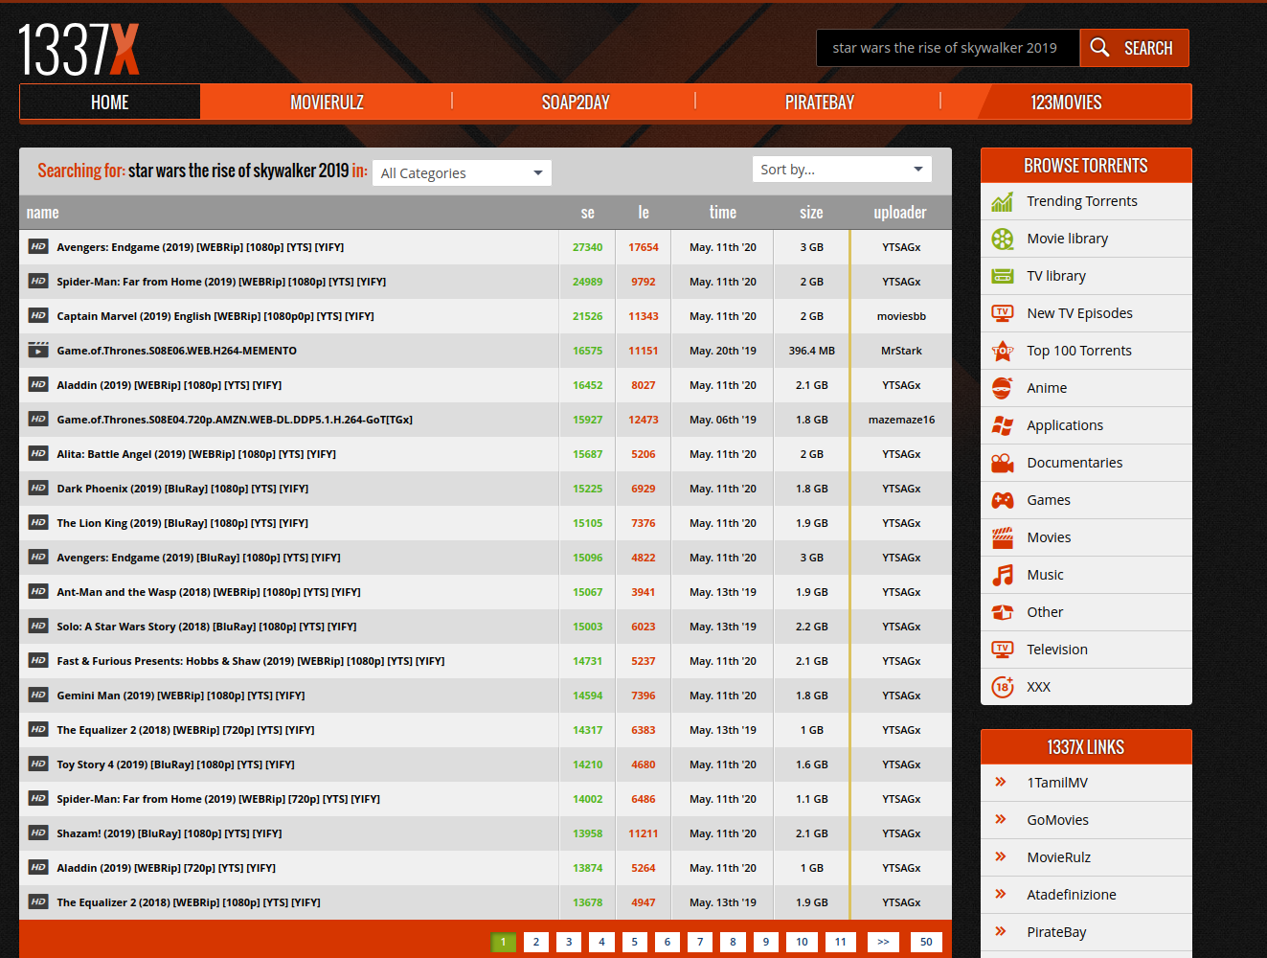Open Gemini Man (2019) torrent link
Viewport: 1267px width, 958px height.
tap(181, 696)
